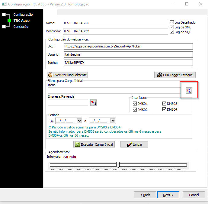Screen dimensions: 208x204
Task: Go to the Conclusão step in sidebar
Action: [x=21, y=27]
